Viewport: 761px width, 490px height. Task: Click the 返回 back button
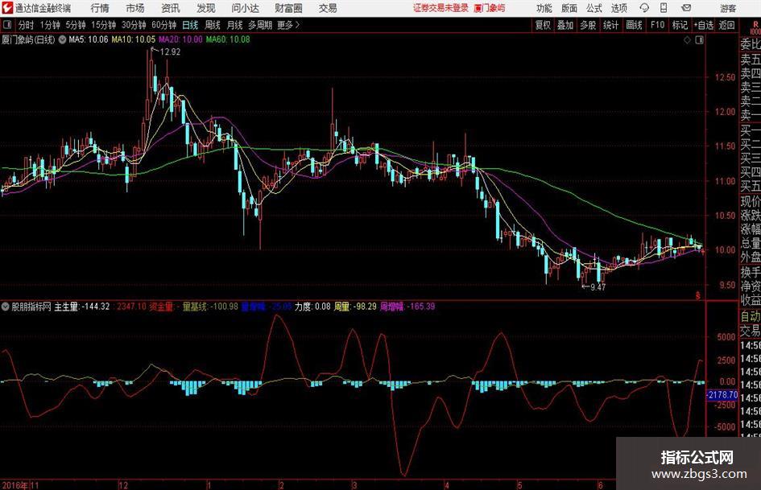click(727, 25)
